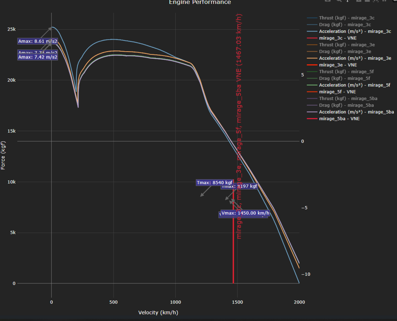Click the Force (kgf) axis title

[x=3, y=155]
